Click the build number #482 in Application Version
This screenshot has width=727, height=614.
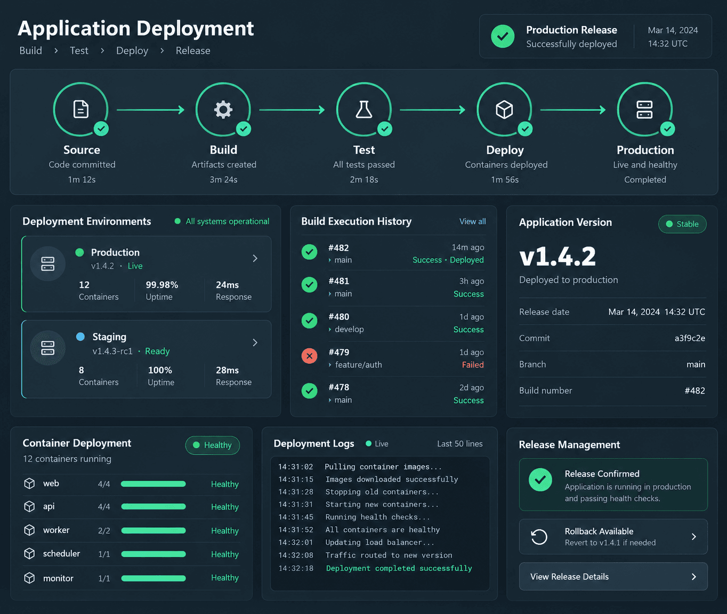[694, 391]
